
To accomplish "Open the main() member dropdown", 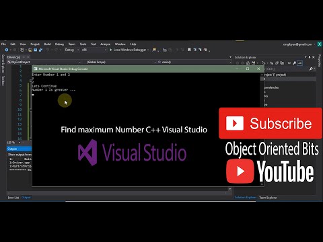I will [x=194, y=62].
